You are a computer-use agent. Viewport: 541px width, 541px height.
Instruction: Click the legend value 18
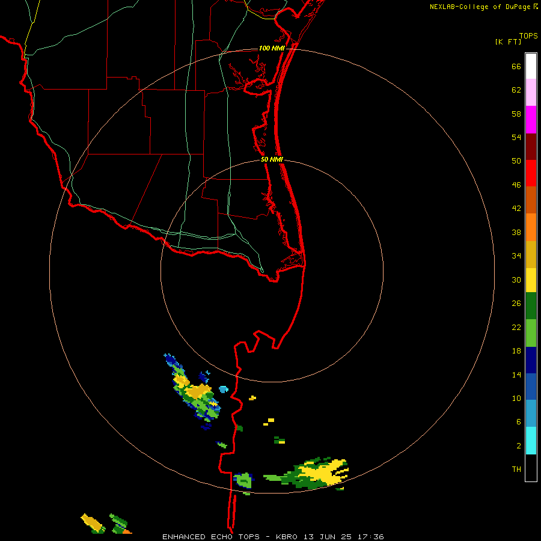click(x=516, y=351)
